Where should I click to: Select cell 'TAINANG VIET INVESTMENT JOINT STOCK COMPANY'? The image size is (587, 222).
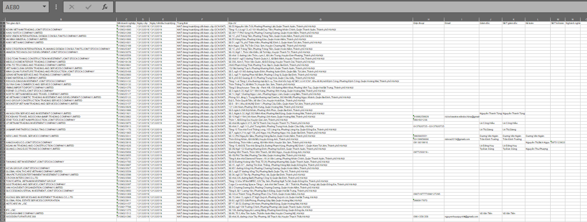(x=61, y=162)
